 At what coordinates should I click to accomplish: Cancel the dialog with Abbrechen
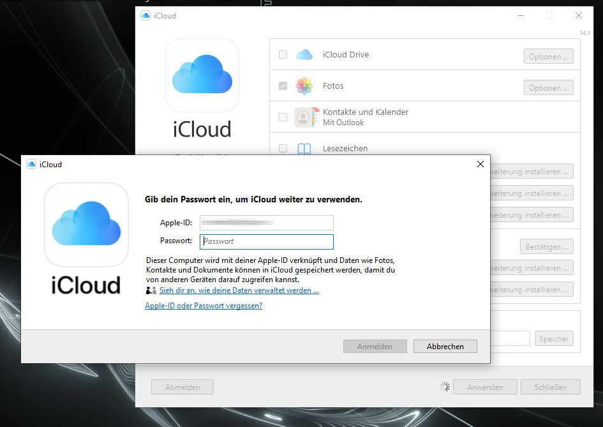tap(445, 346)
